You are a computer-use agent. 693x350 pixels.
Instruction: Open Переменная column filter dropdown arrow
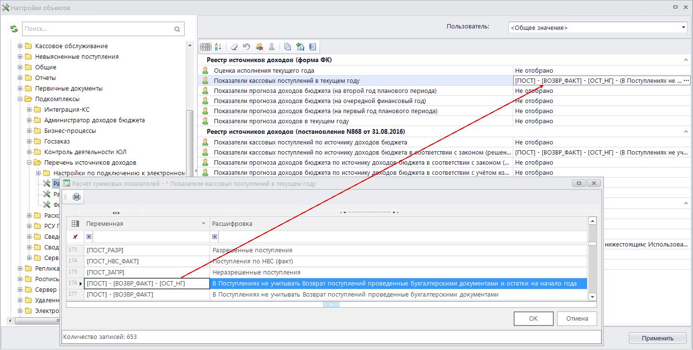coord(203,224)
